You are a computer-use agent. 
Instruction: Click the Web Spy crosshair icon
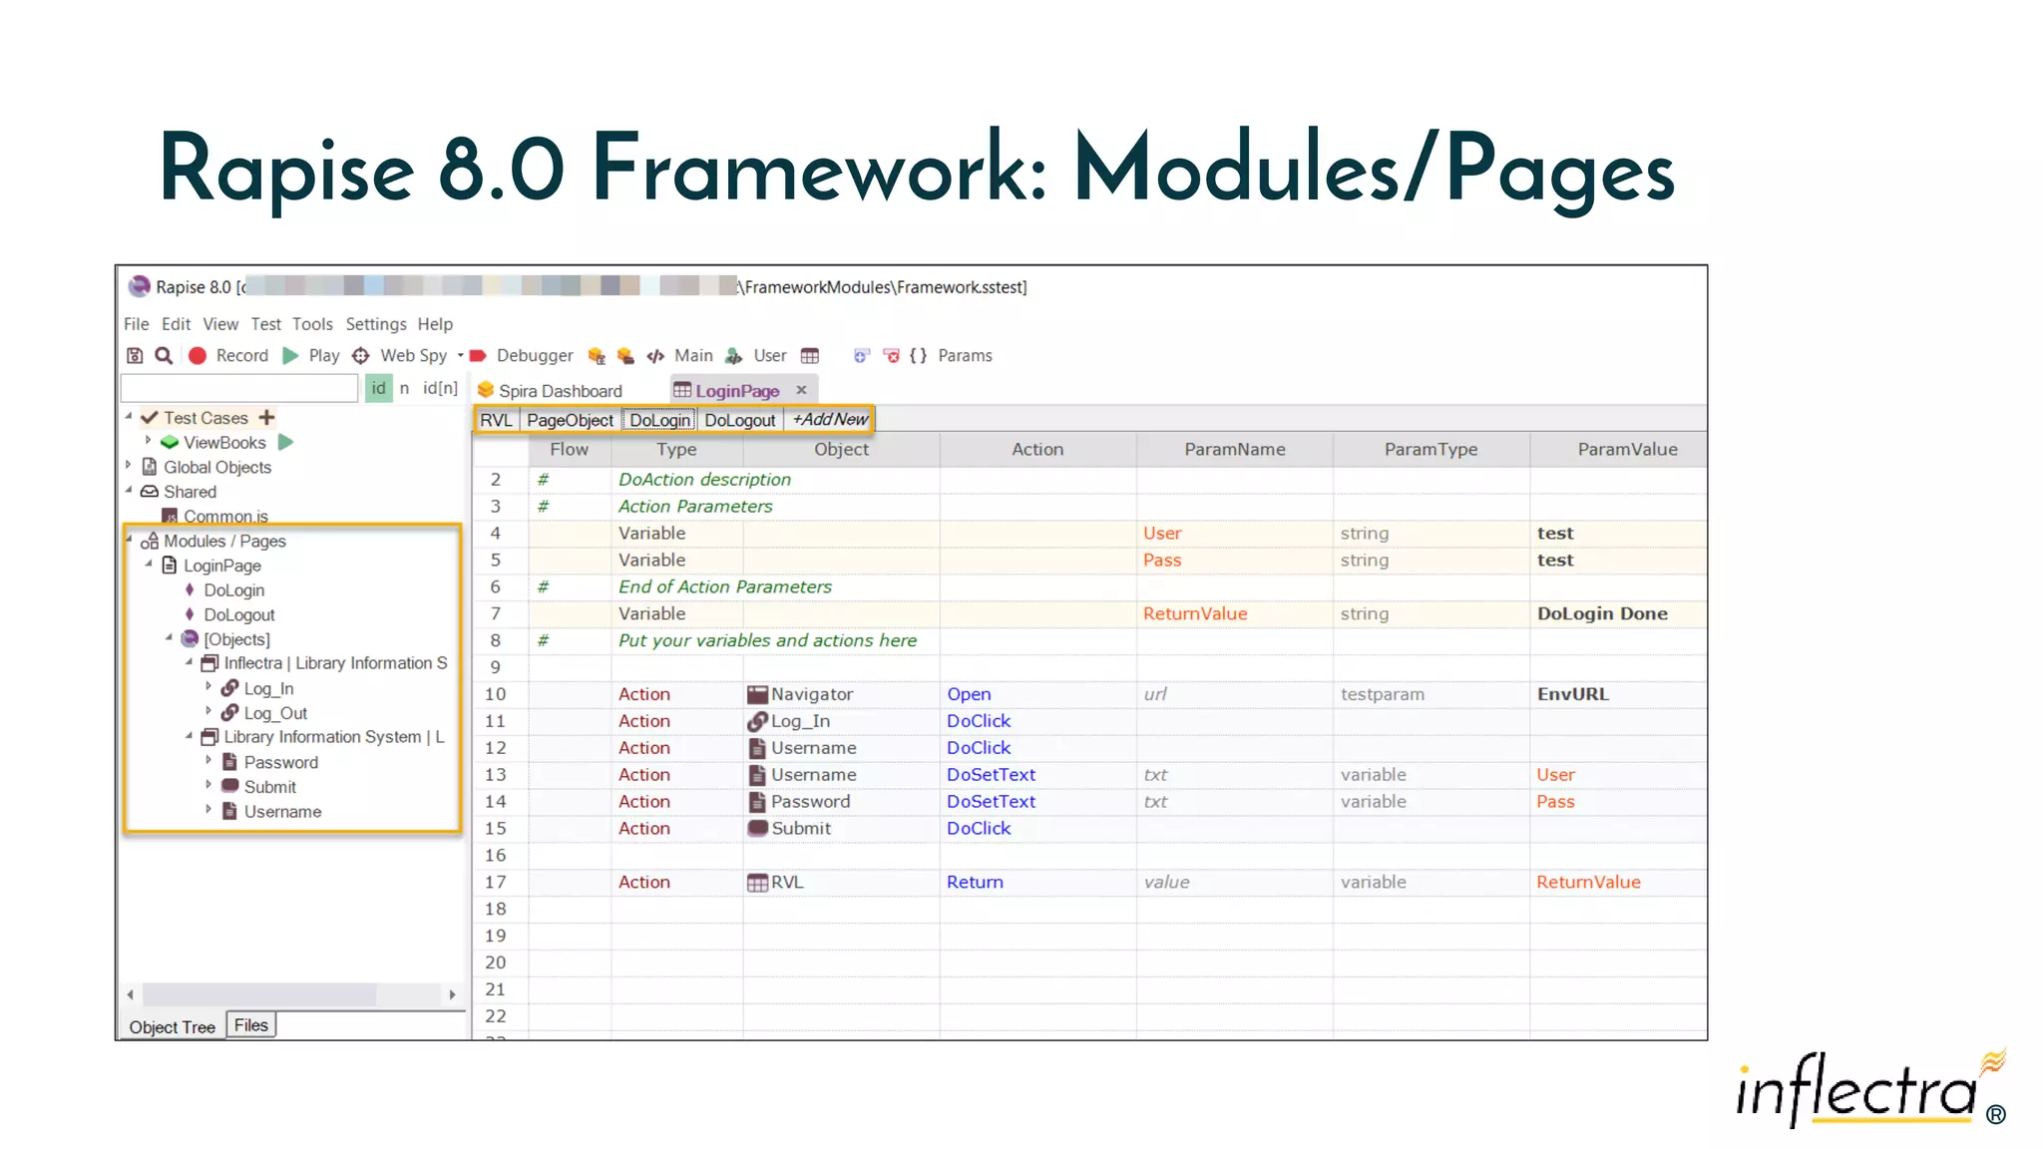pos(361,355)
